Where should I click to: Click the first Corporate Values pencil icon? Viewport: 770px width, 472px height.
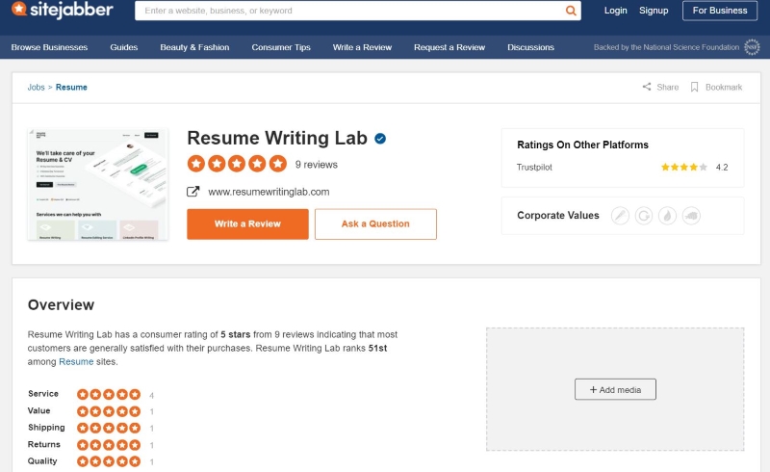[620, 216]
